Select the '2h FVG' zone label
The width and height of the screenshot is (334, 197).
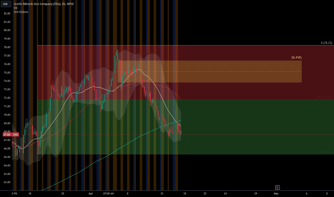click(x=296, y=58)
